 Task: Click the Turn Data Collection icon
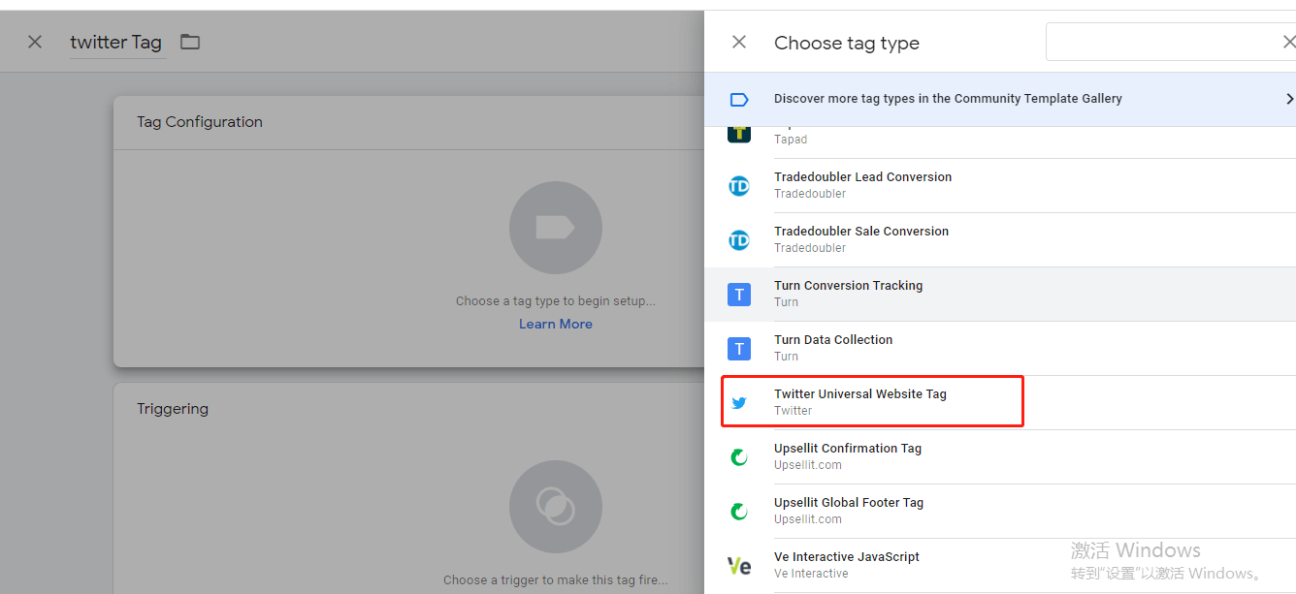click(x=739, y=348)
